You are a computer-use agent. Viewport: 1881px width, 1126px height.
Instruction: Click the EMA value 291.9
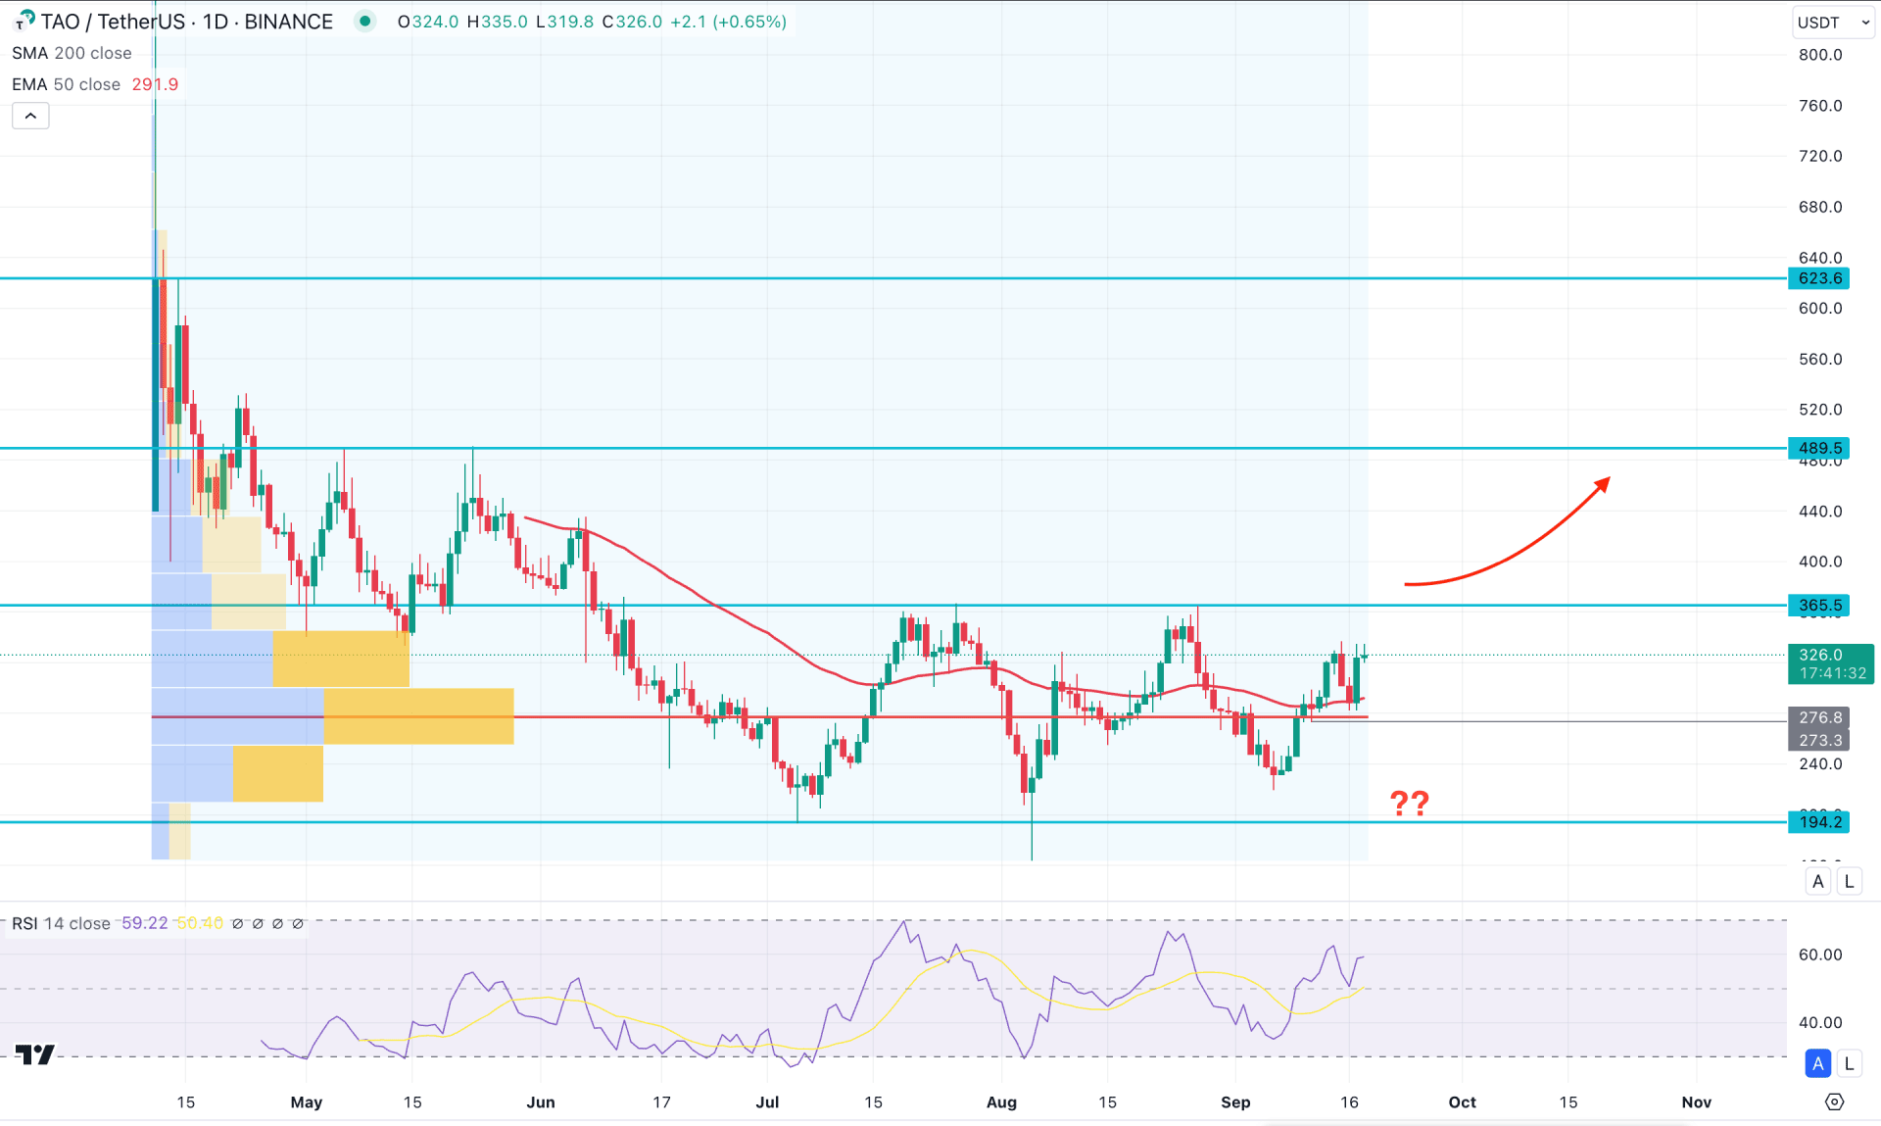[155, 84]
